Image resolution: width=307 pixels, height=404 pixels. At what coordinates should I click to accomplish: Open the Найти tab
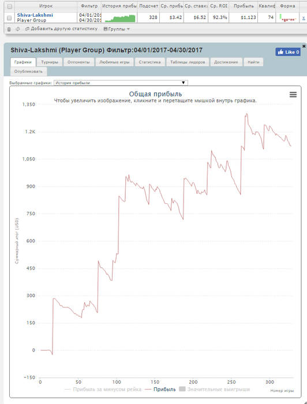(x=253, y=62)
